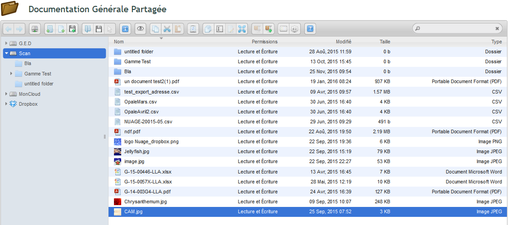
Task: Expand the Dropbox volume arrow
Action: point(6,104)
